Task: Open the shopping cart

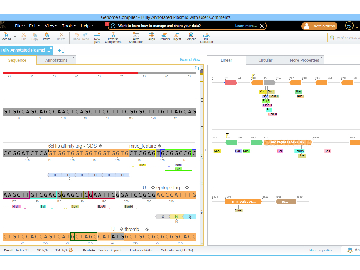Action: point(349,26)
